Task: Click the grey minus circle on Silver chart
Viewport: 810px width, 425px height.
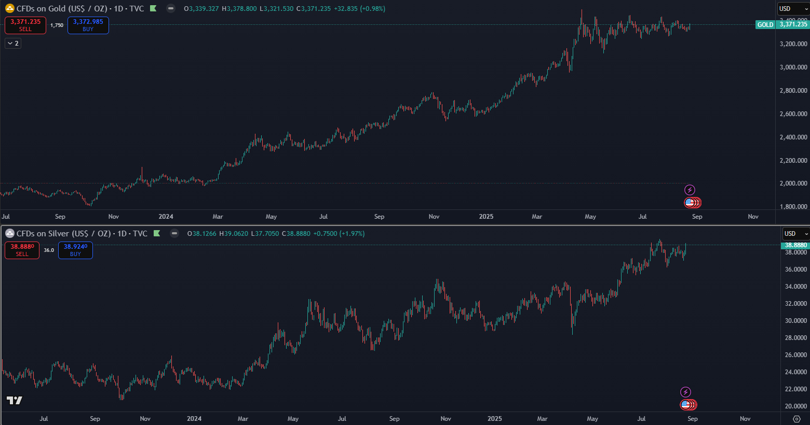Action: pyautogui.click(x=174, y=233)
